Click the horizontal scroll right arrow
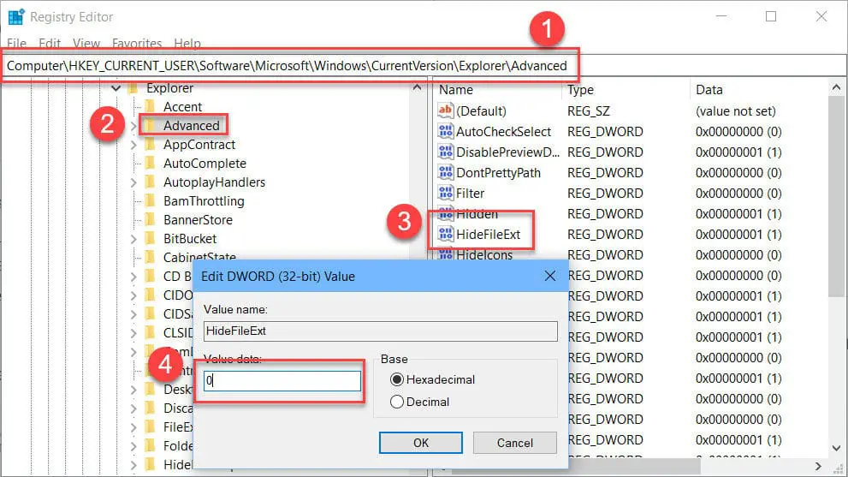Viewport: 848px width, 477px height. click(x=818, y=466)
